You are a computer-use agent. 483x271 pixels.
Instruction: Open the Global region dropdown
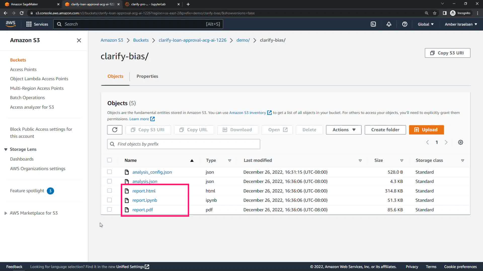(426, 24)
